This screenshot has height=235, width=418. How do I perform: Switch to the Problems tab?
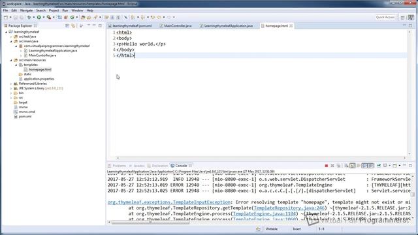pyautogui.click(x=117, y=166)
